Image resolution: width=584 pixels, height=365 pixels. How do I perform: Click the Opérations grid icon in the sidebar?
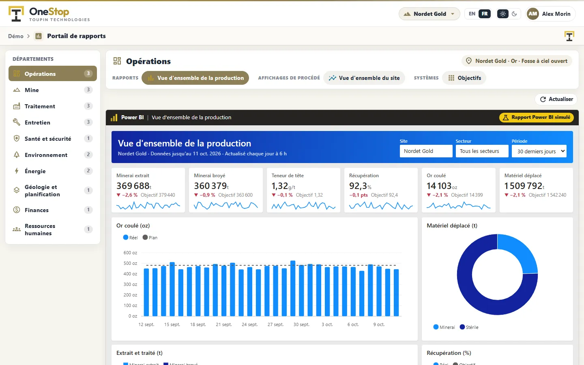pos(17,73)
